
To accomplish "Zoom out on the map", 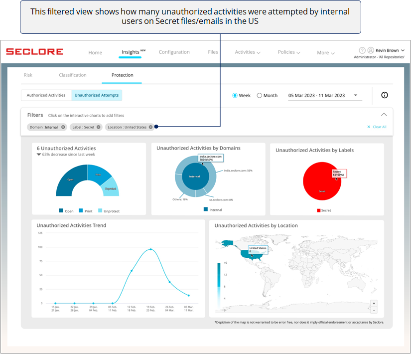I will coord(374,310).
